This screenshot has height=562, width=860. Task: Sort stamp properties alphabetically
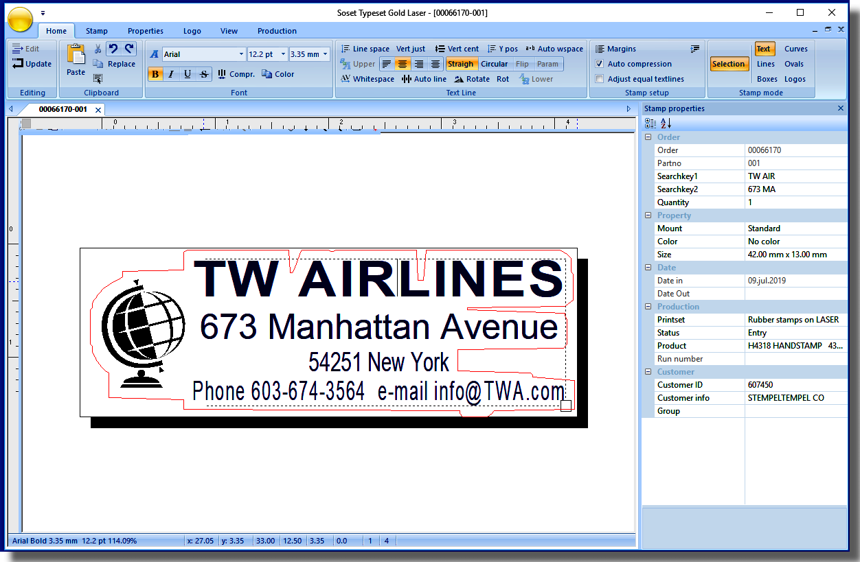pos(666,124)
